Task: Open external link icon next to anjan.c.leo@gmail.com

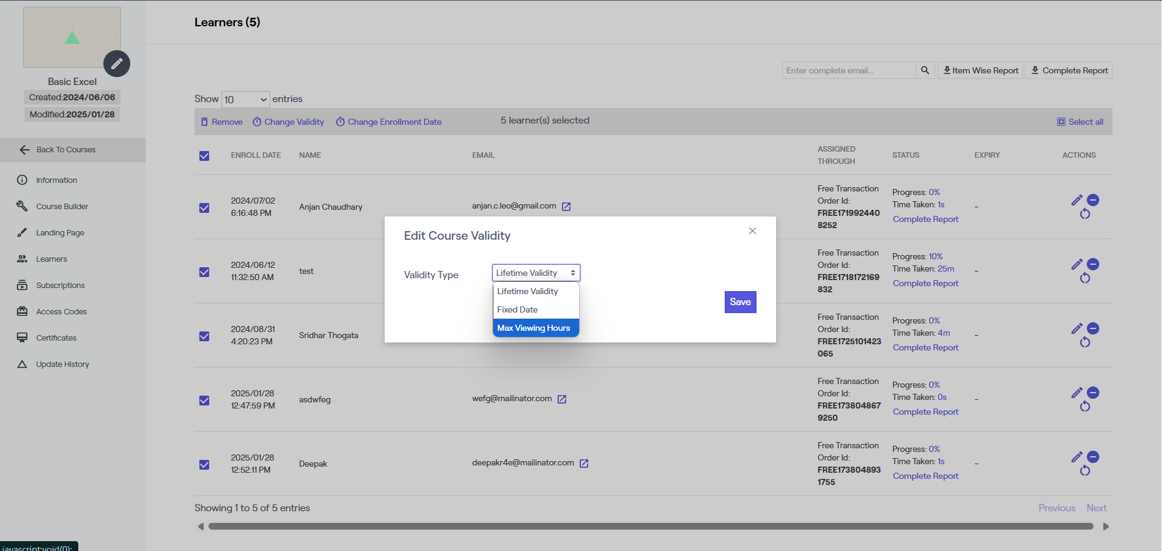Action: [x=566, y=207]
